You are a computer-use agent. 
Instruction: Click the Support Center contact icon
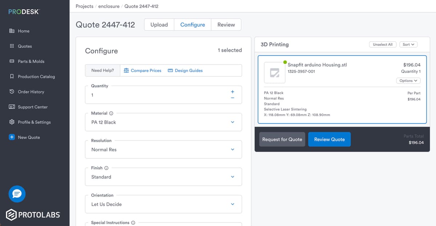tap(12, 107)
